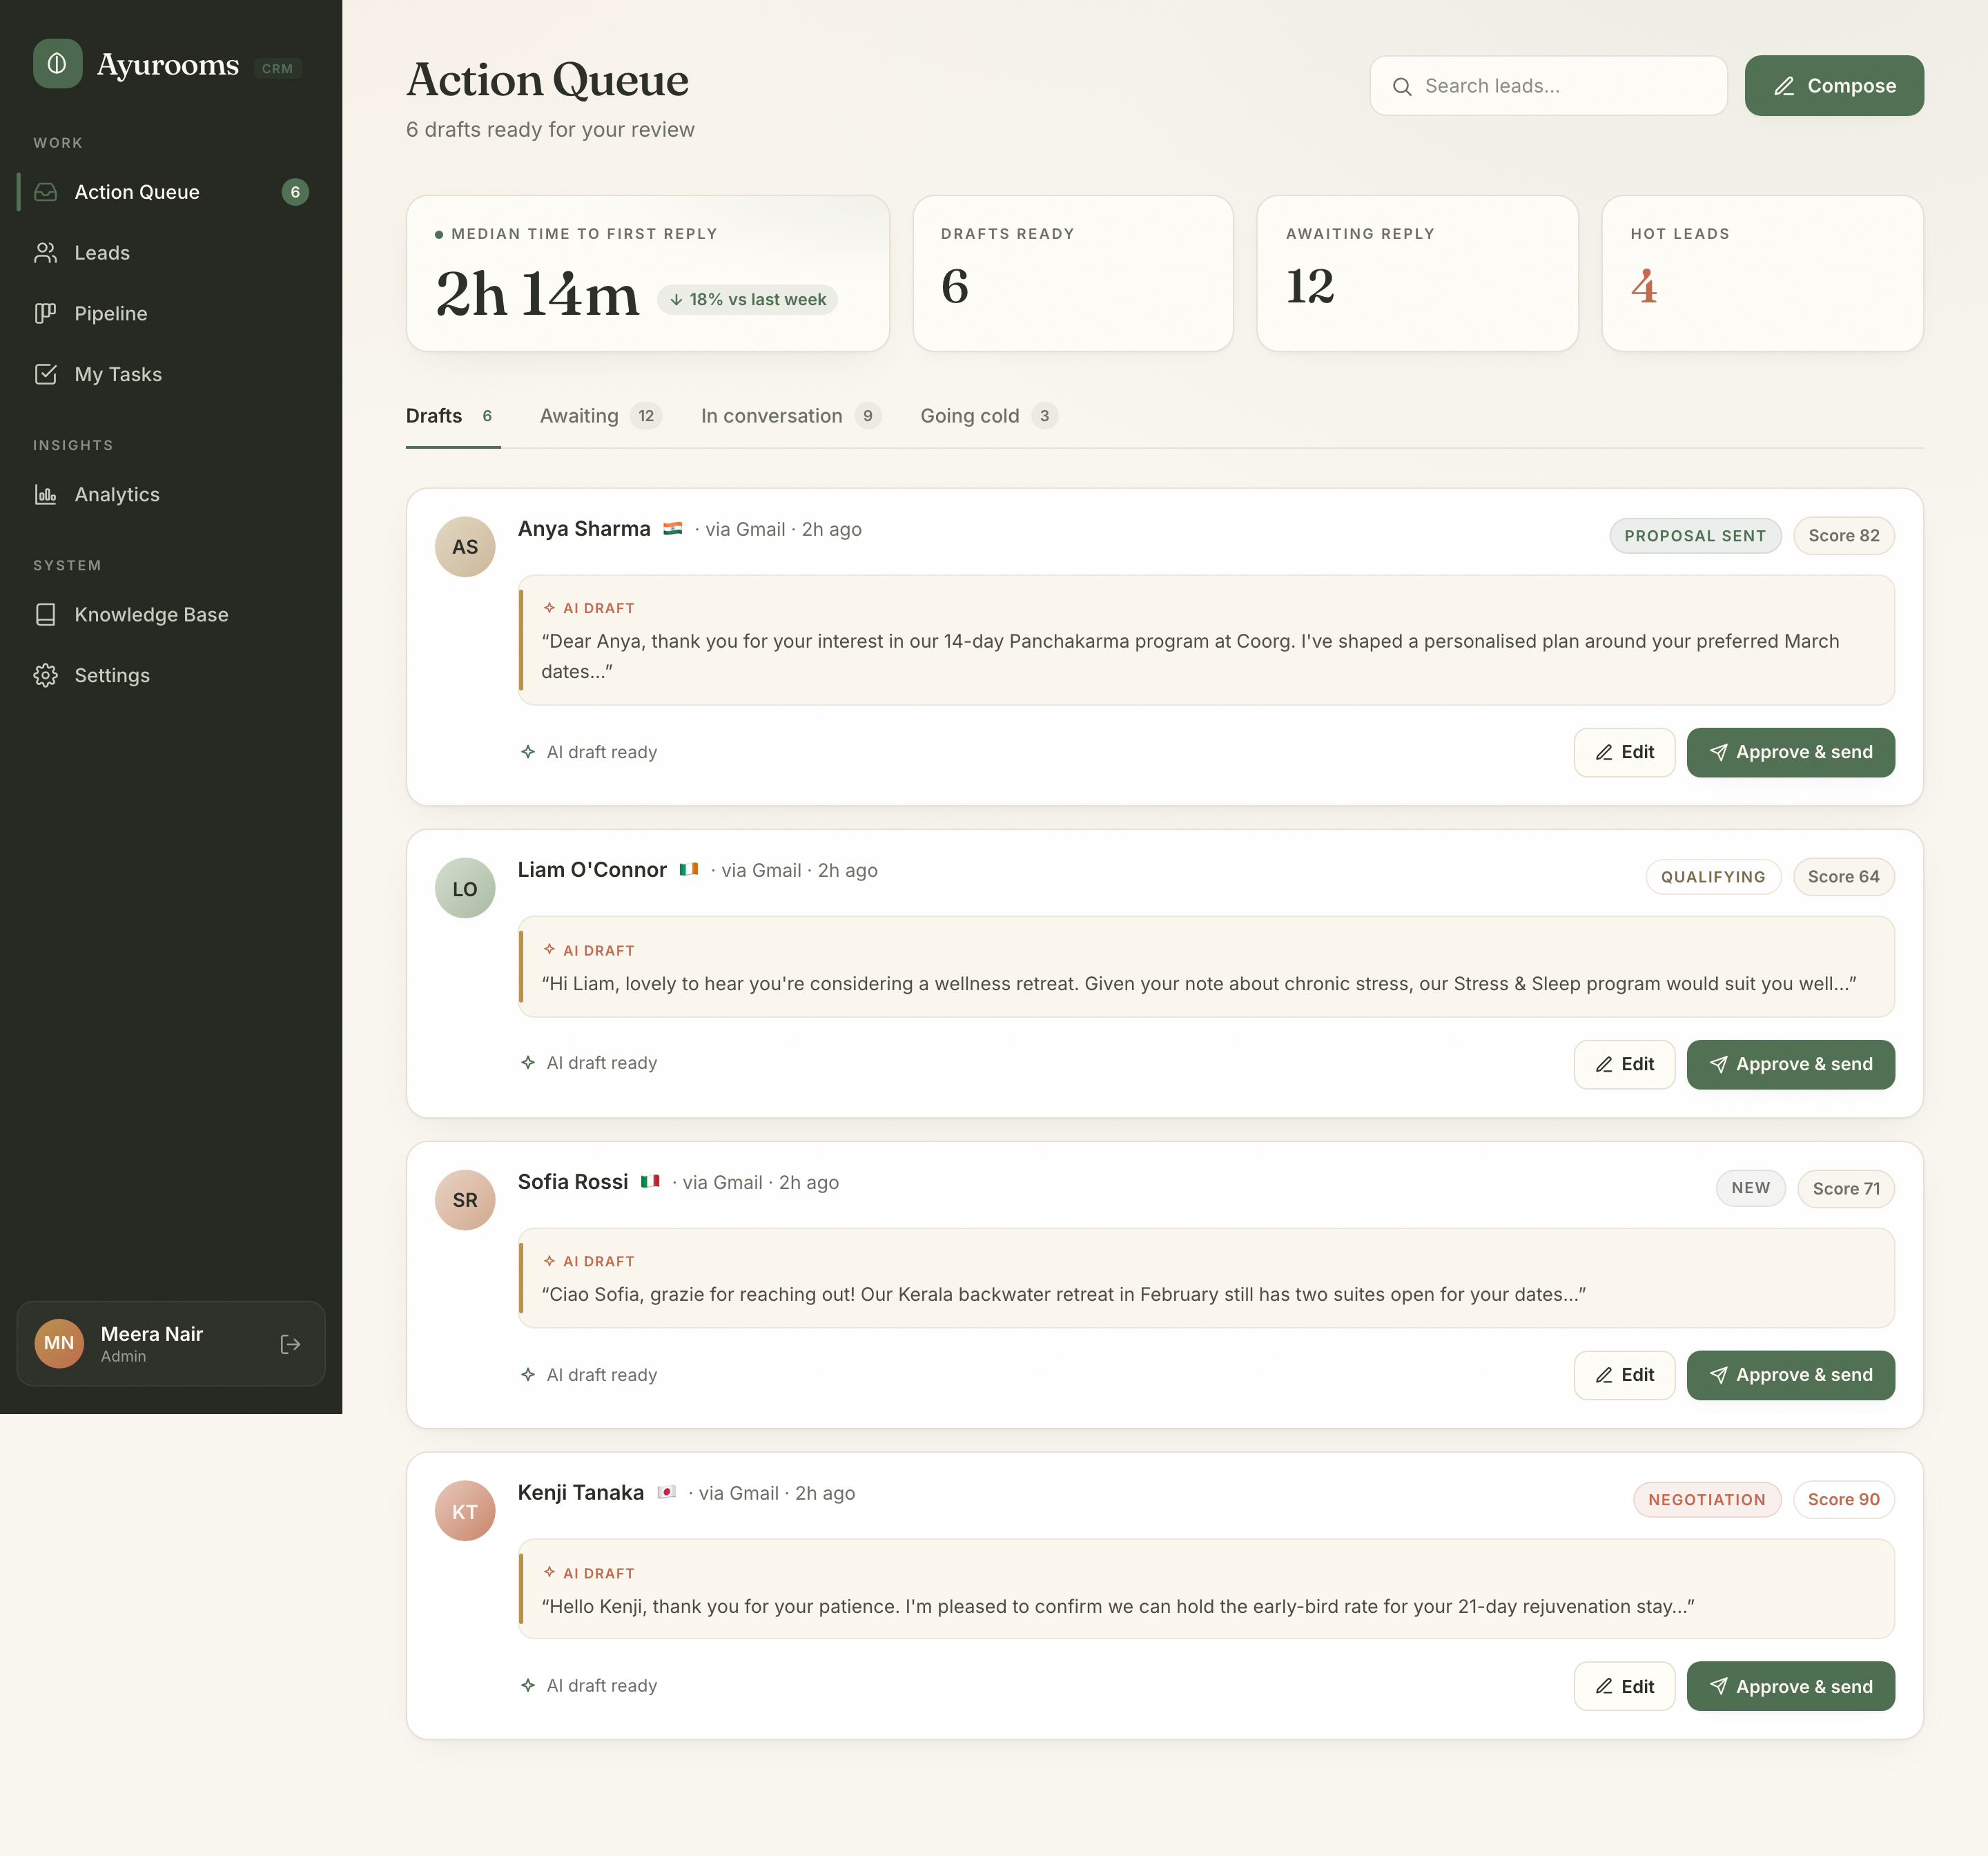The height and width of the screenshot is (1856, 1988).
Task: Click the MN user avatar
Action: click(x=59, y=1344)
